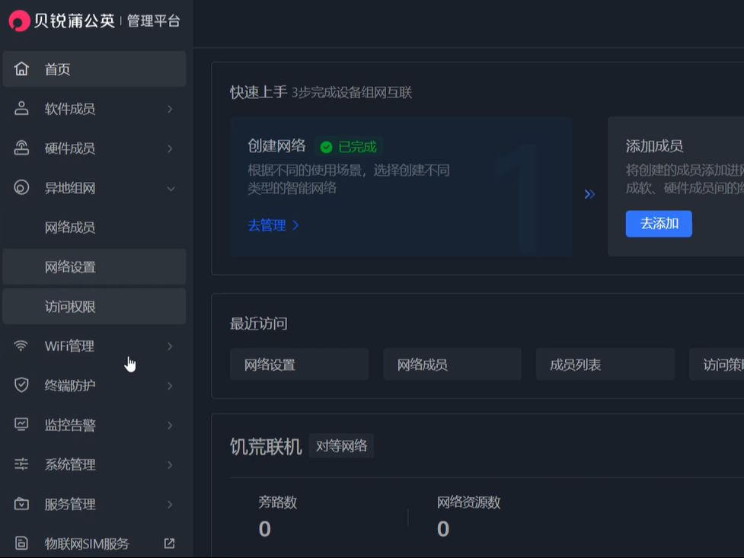Click the double-arrow icon between step cards

click(x=589, y=194)
